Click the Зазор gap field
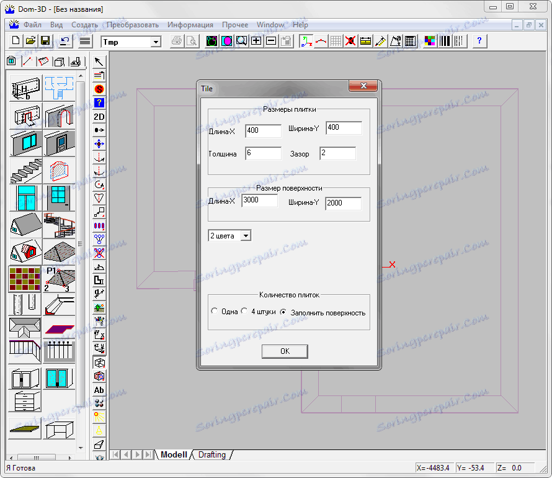Screen dimensions: 552x478 point(337,153)
